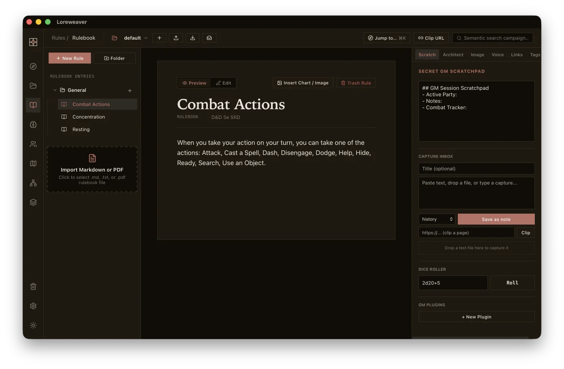Click the book icon beside Concentration

click(x=64, y=117)
